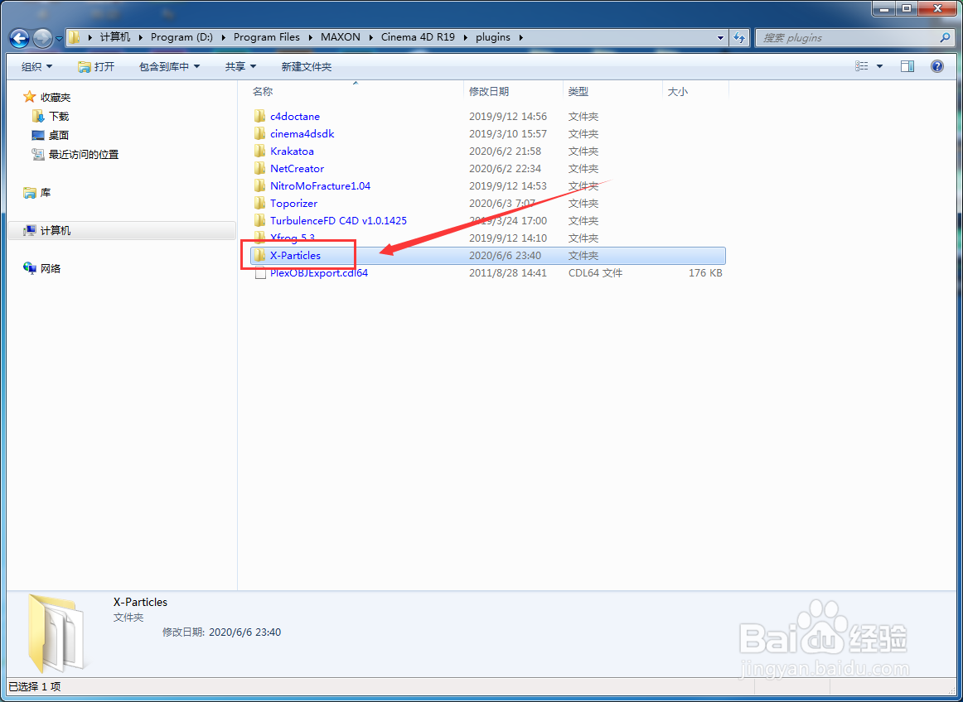The height and width of the screenshot is (702, 963).
Task: Open the 共享 menu
Action: [x=240, y=66]
